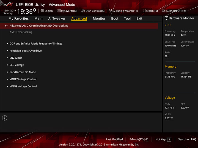Click +12V reading 12.172 V
Viewport: 198px width, 148px height.
[x=169, y=108]
